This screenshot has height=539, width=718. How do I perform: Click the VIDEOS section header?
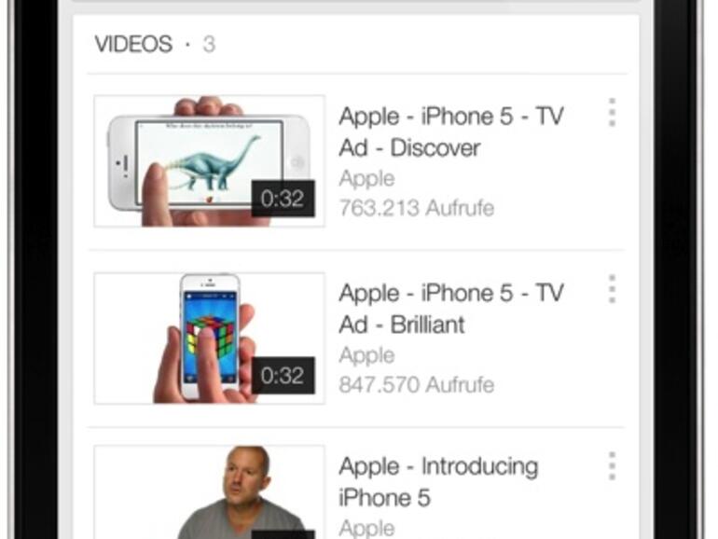tap(133, 45)
